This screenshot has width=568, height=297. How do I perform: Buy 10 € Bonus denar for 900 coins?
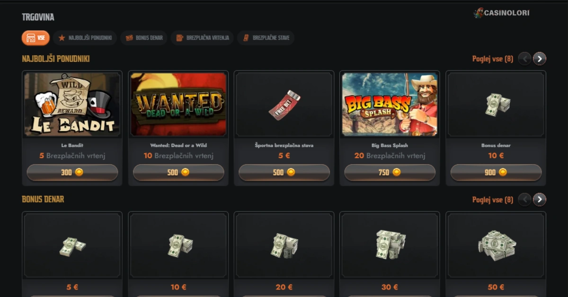(496, 172)
